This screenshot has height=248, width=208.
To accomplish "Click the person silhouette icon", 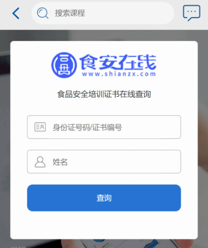I will pos(40,162).
